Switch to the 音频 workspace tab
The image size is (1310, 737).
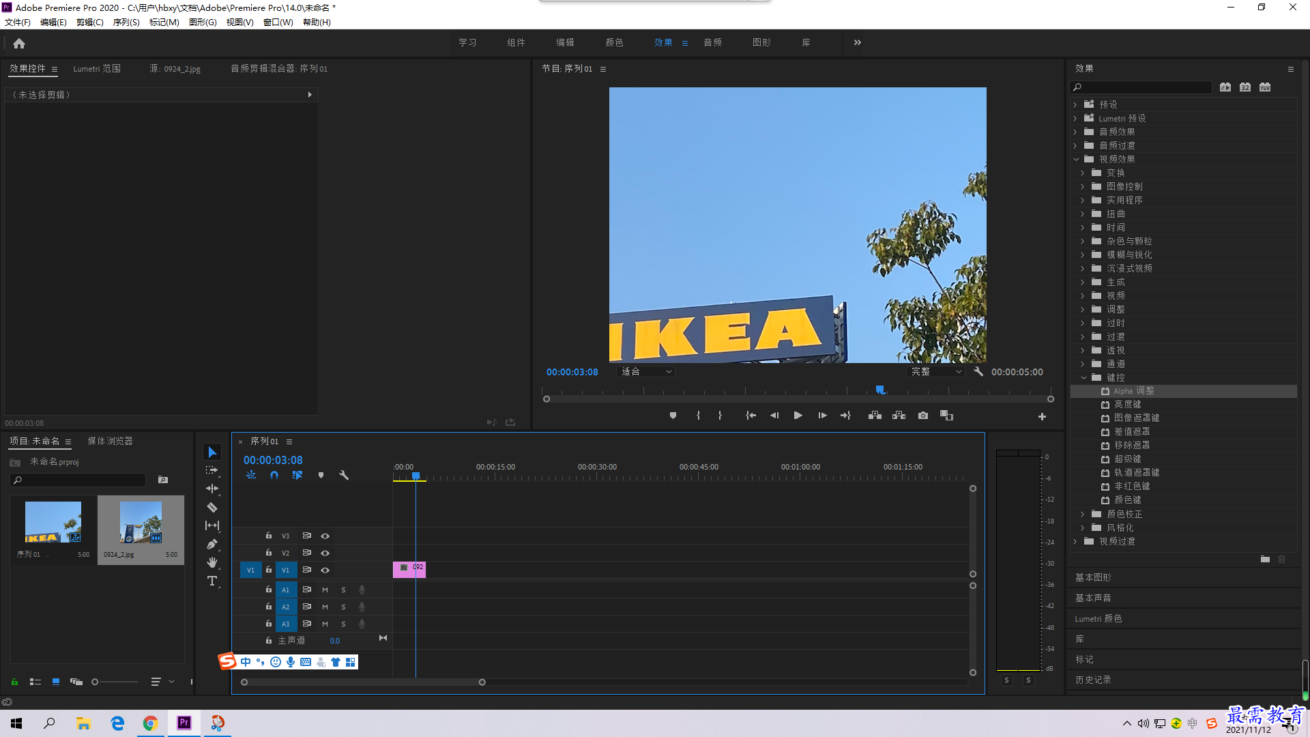click(x=712, y=42)
